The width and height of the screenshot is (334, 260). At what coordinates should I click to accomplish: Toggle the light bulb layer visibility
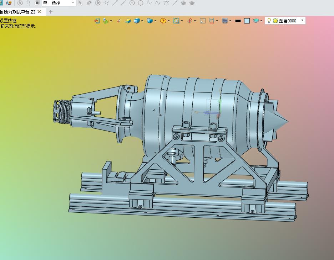[269, 21]
